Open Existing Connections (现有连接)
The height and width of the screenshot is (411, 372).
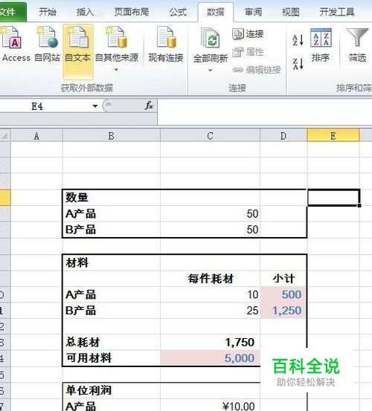[166, 45]
